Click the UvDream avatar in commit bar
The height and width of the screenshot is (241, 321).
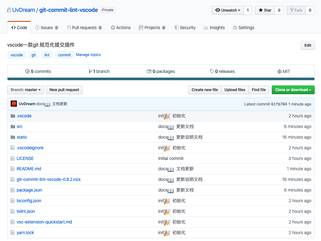[14, 104]
